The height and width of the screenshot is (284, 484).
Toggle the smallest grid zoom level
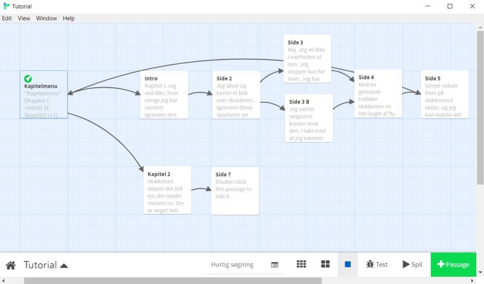coord(302,264)
